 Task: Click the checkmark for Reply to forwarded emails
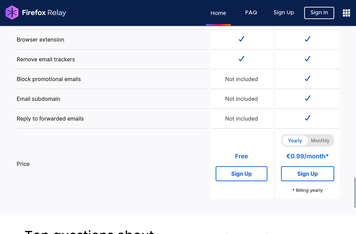(307, 118)
